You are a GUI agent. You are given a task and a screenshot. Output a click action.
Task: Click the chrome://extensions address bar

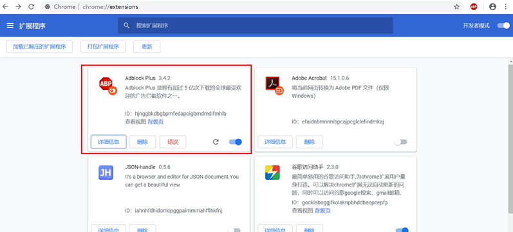tap(252, 7)
